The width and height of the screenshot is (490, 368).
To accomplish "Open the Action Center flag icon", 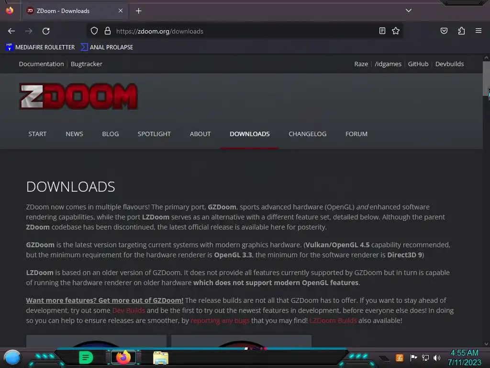I will click(x=414, y=357).
